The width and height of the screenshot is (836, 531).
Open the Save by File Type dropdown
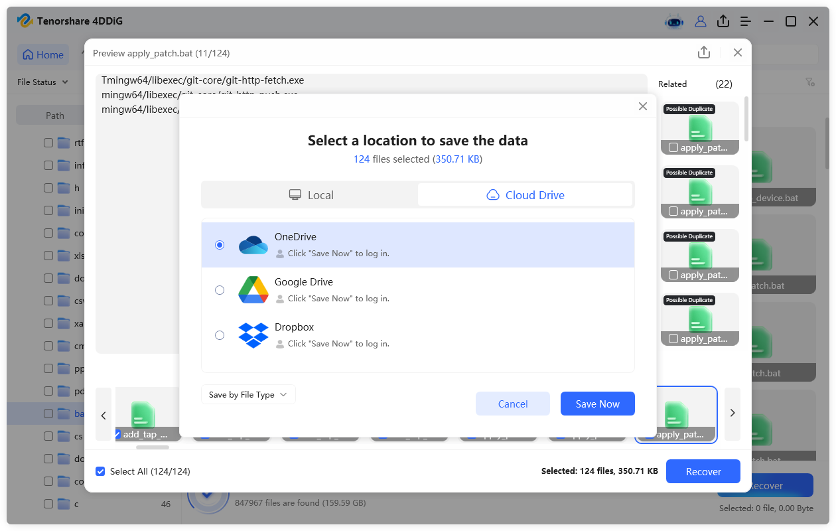[x=248, y=394]
